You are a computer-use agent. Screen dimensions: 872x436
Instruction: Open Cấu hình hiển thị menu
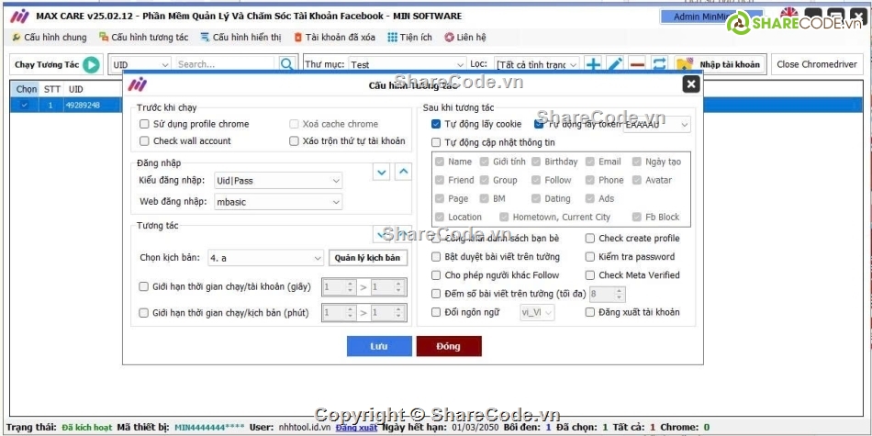click(240, 38)
